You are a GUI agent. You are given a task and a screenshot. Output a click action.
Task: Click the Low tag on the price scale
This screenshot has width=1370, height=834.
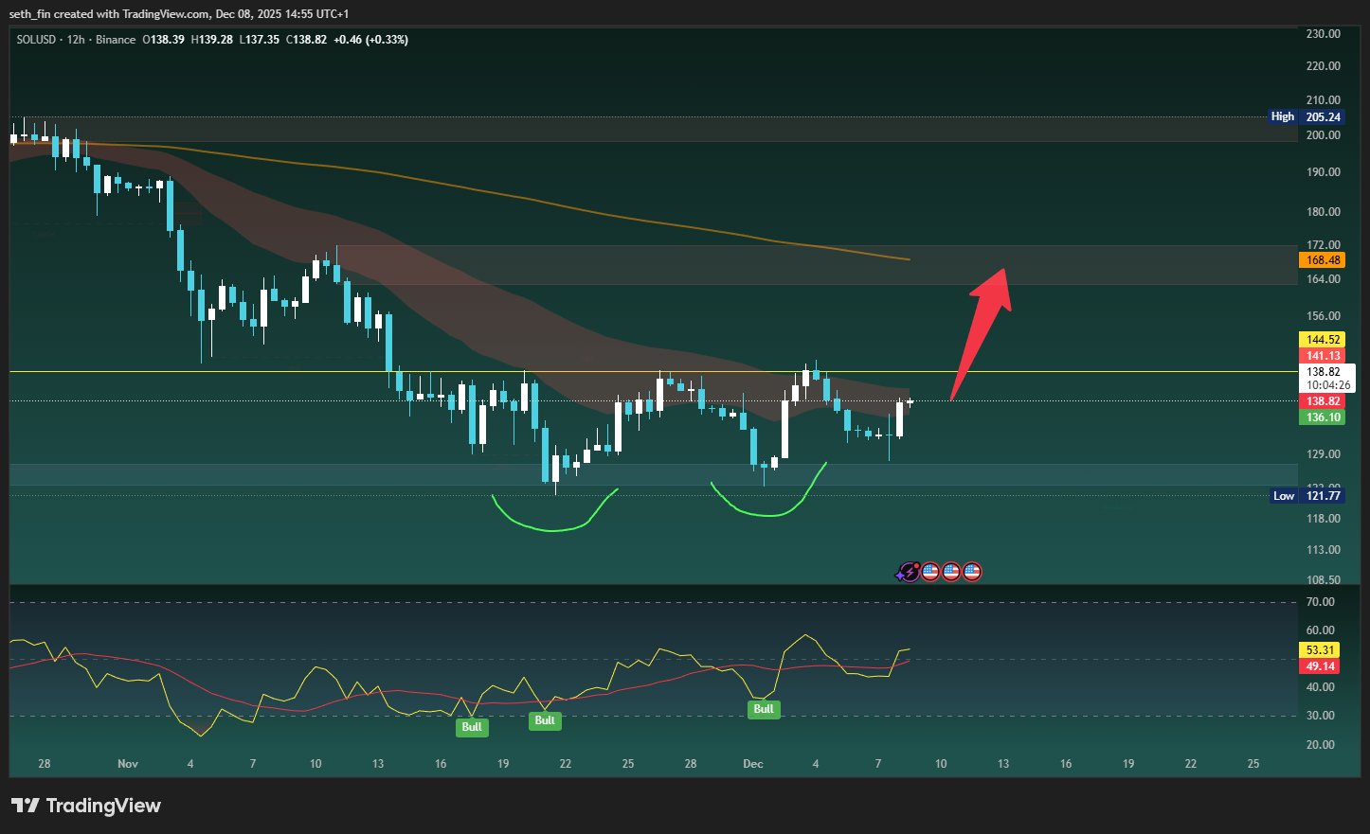[x=1284, y=496]
